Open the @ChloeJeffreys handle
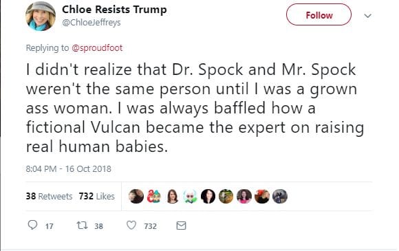 point(91,23)
